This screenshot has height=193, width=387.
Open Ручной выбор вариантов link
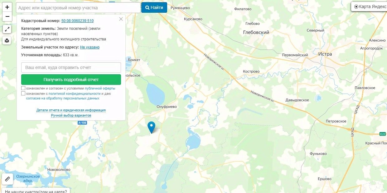coord(71,115)
